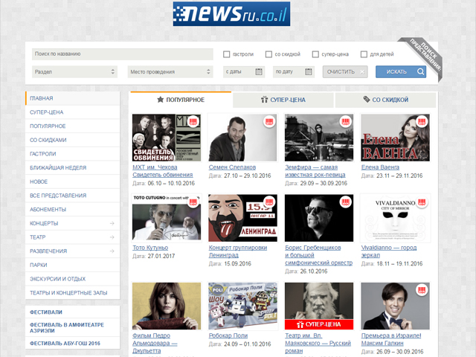The height and width of the screenshot is (357, 476).
Task: Click ticket badge on Toto Cutugno poster
Action: [x=193, y=202]
